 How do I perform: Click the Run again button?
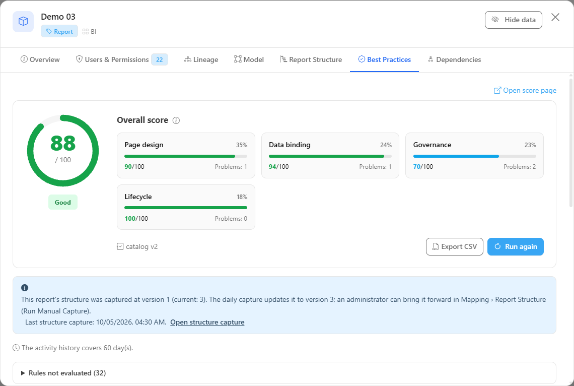coord(516,246)
